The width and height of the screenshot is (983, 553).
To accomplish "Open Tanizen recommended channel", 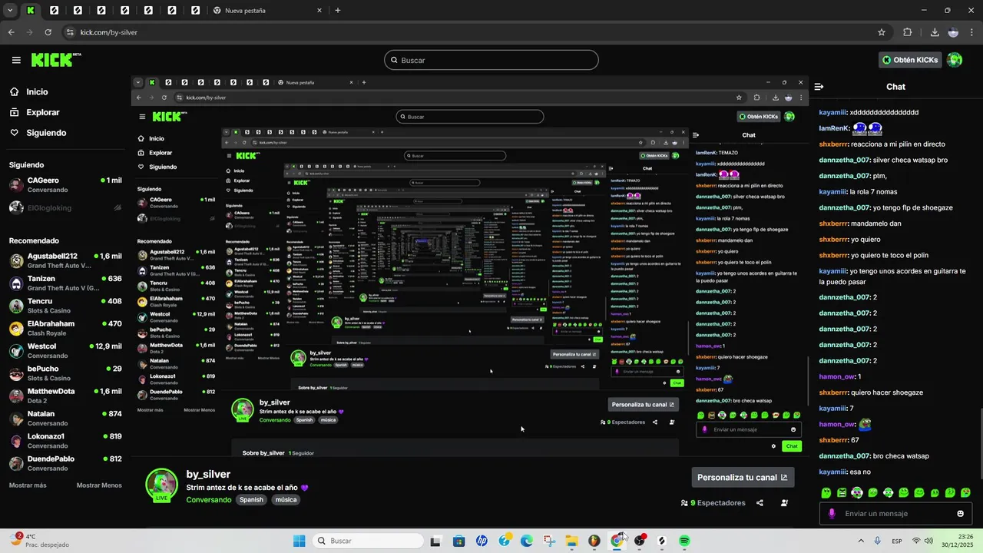I will 65,283.
